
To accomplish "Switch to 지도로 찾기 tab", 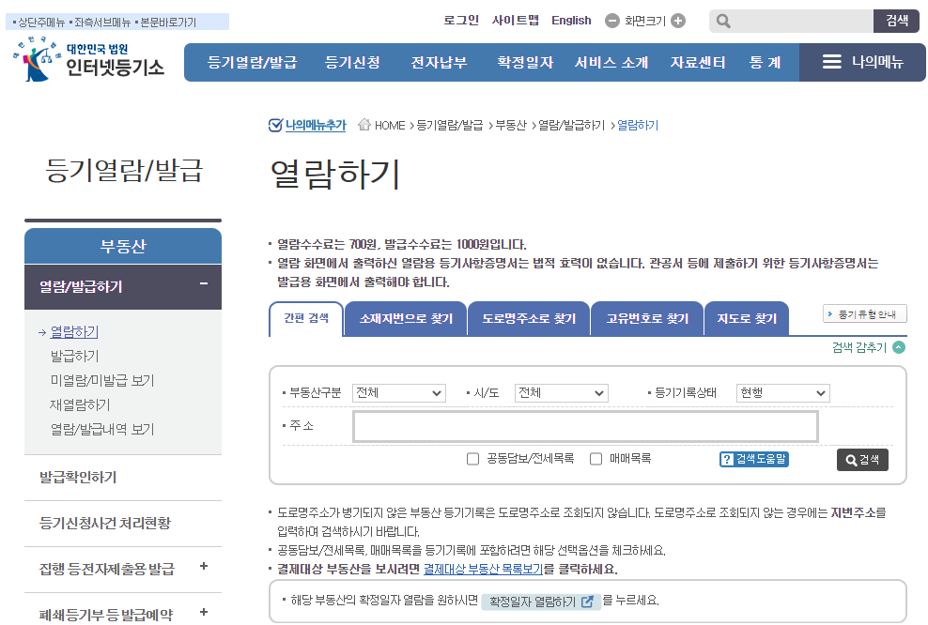I will (x=747, y=319).
